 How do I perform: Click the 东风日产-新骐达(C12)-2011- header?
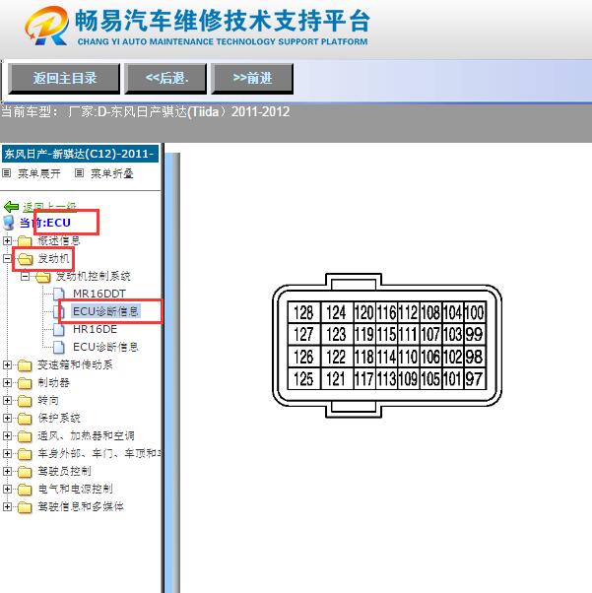[x=80, y=154]
